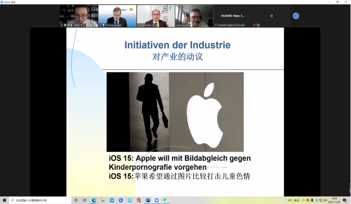Minimize the Zoom meeting window
Image resolution: width=351 pixels, height=204 pixels.
click(329, 2)
